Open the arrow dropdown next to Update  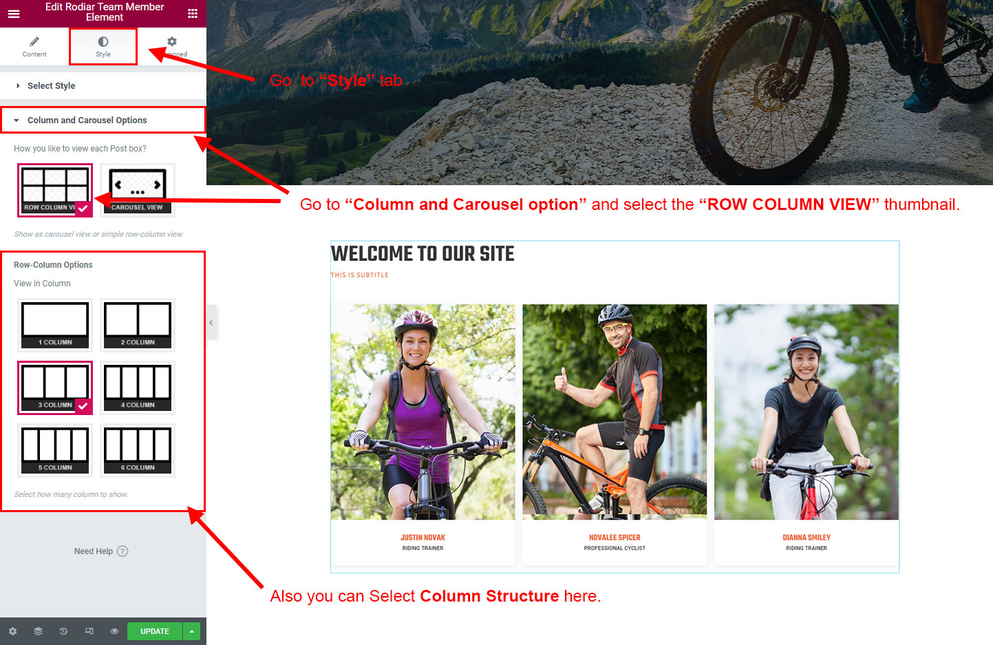[x=191, y=631]
